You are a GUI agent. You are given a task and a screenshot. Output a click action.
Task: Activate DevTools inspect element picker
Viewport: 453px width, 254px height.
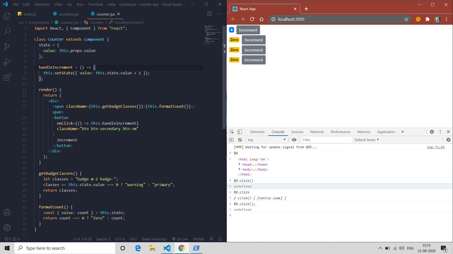(233, 132)
